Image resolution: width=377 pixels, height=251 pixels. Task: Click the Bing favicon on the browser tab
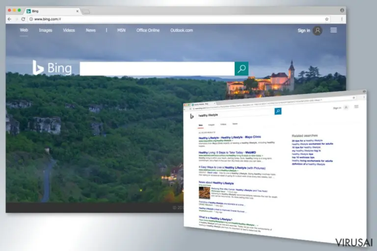tap(29, 11)
